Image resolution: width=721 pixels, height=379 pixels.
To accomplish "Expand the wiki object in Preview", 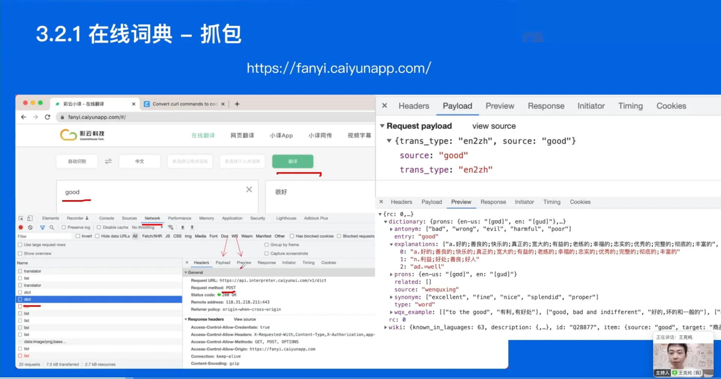I will tap(385, 327).
